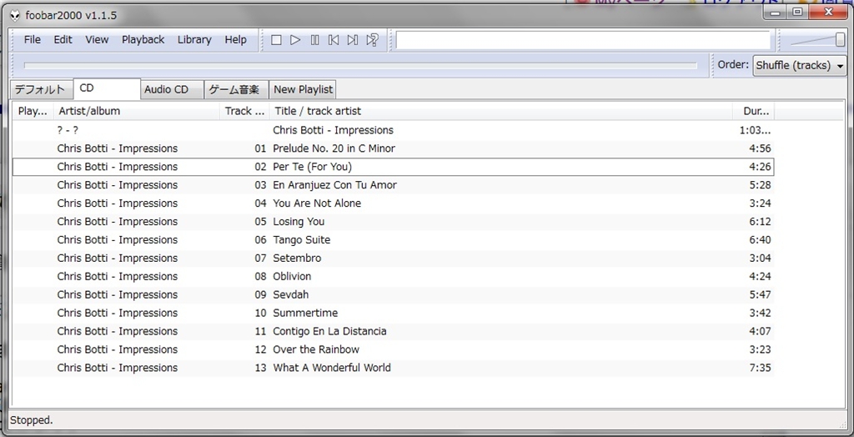Viewport: 854px width, 437px height.
Task: Play a random track with the random icon
Action: tap(372, 40)
